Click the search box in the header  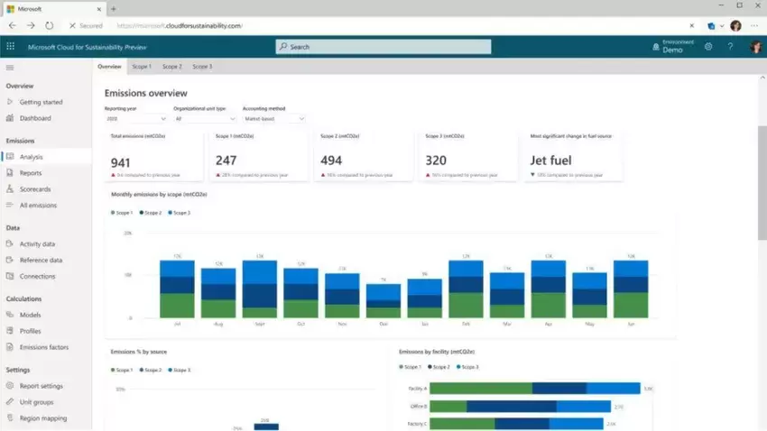coord(383,46)
